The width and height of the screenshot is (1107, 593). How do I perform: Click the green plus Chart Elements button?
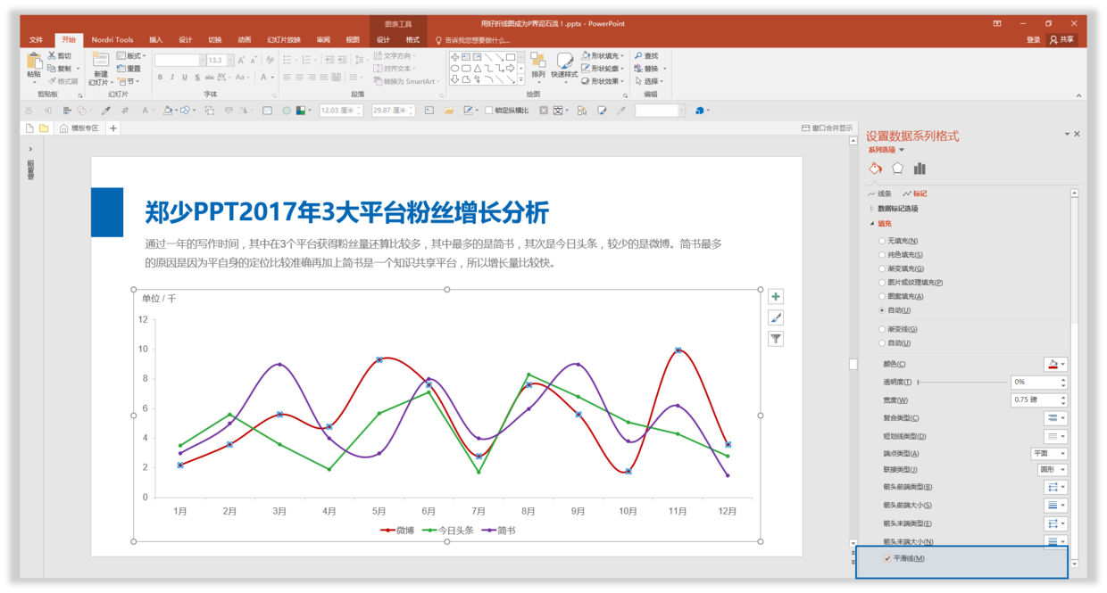click(776, 297)
